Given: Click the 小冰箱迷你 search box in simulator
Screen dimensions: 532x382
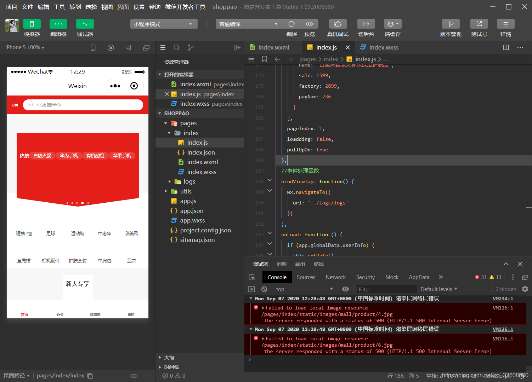Looking at the screenshot, I should coord(83,105).
